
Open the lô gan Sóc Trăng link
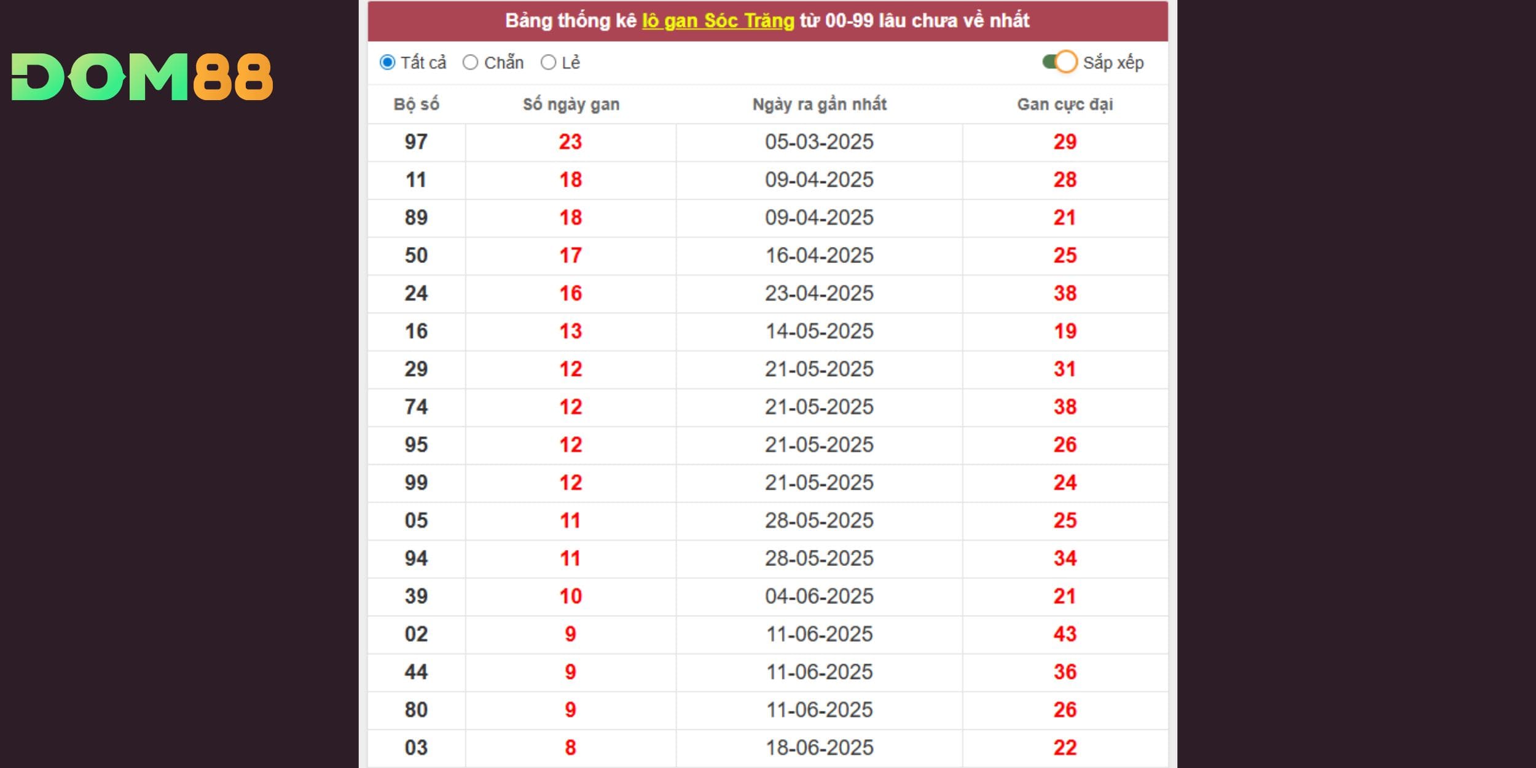(x=718, y=21)
